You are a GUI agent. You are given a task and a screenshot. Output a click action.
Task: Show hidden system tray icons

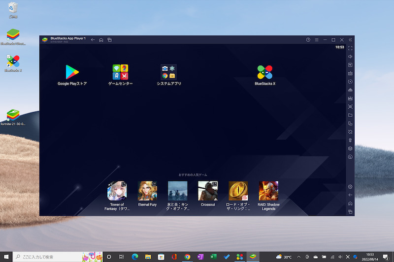tap(298, 257)
